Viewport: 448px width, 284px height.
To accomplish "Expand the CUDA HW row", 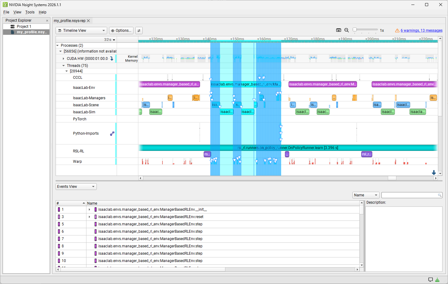I will (64, 59).
